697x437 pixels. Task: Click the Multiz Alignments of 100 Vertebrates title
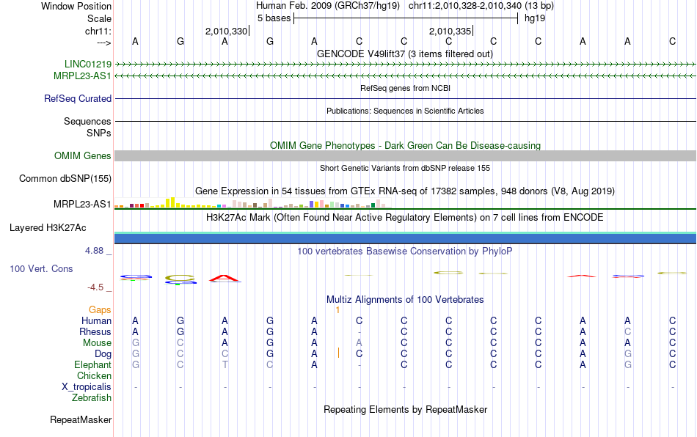coord(405,299)
